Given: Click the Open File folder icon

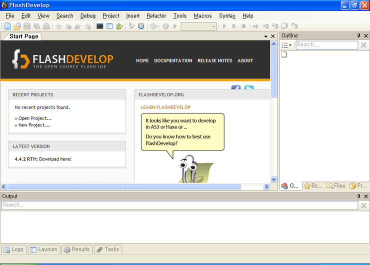Looking at the screenshot, I should [17, 26].
